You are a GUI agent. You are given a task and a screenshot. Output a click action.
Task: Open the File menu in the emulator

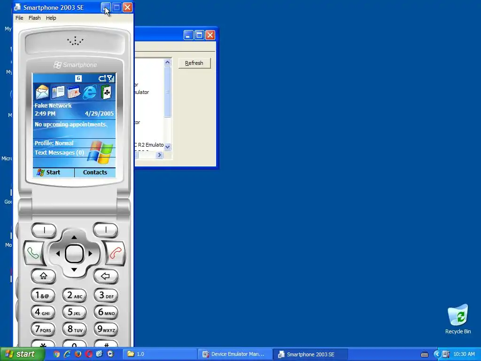point(19,18)
